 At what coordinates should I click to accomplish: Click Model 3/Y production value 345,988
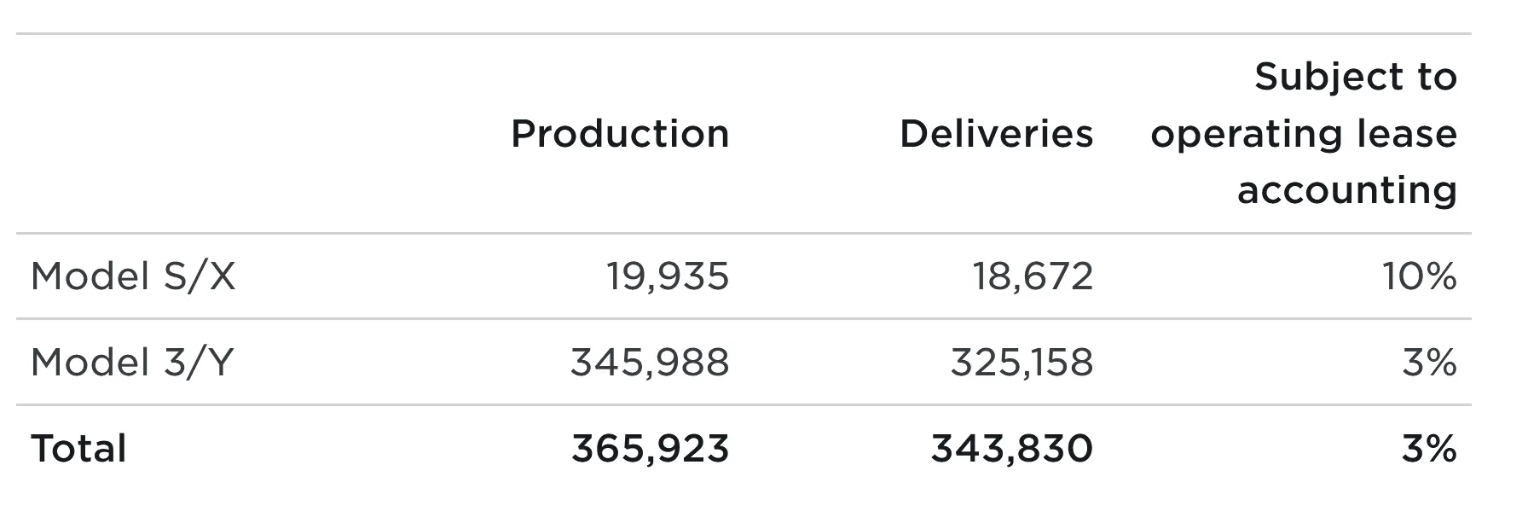(650, 363)
